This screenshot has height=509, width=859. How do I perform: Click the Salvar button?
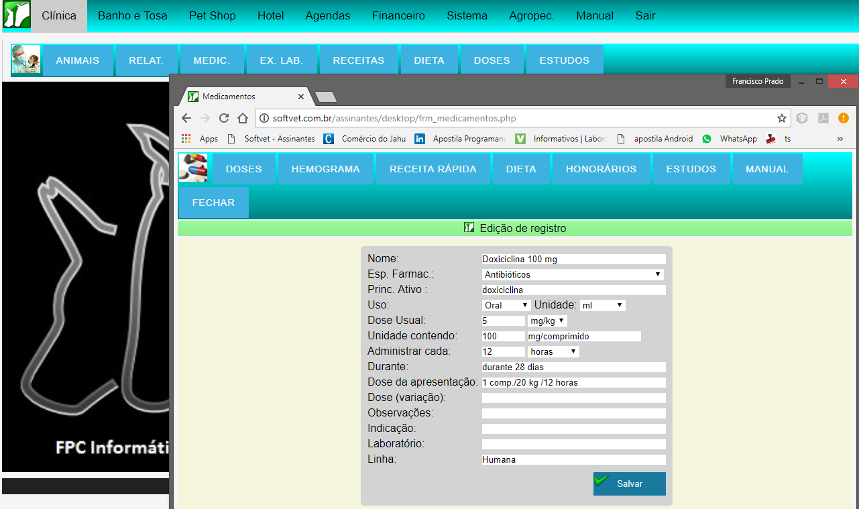[629, 484]
